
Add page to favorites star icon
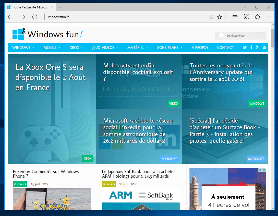(x=220, y=17)
